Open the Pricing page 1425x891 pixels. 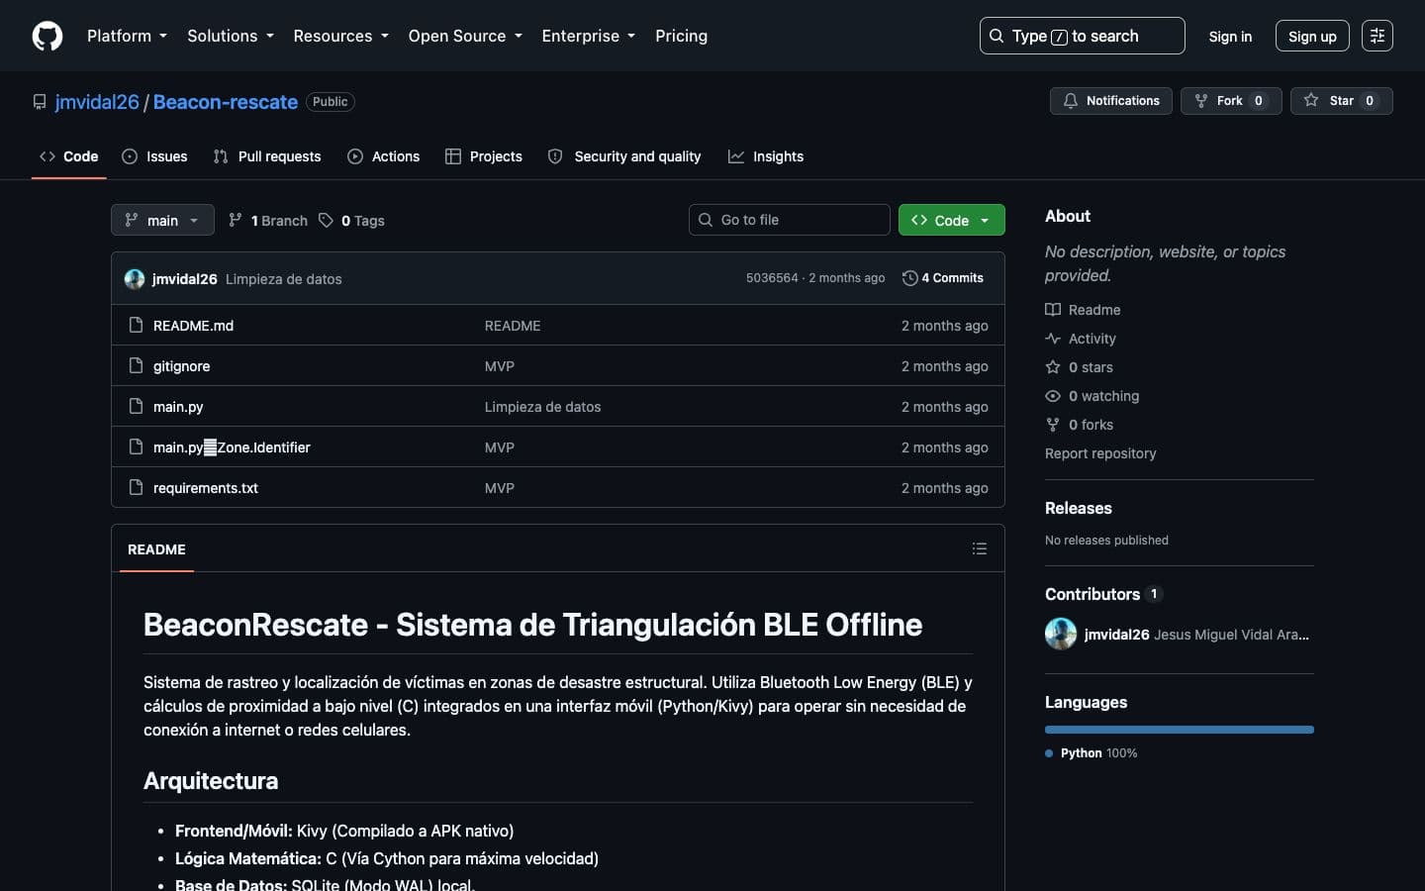click(x=681, y=36)
